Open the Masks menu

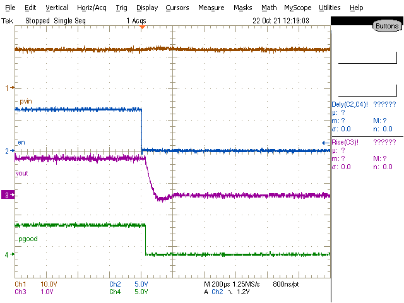tap(242, 8)
